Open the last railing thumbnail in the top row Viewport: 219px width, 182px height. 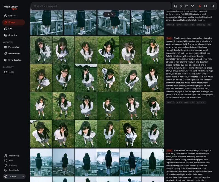(x=148, y=22)
